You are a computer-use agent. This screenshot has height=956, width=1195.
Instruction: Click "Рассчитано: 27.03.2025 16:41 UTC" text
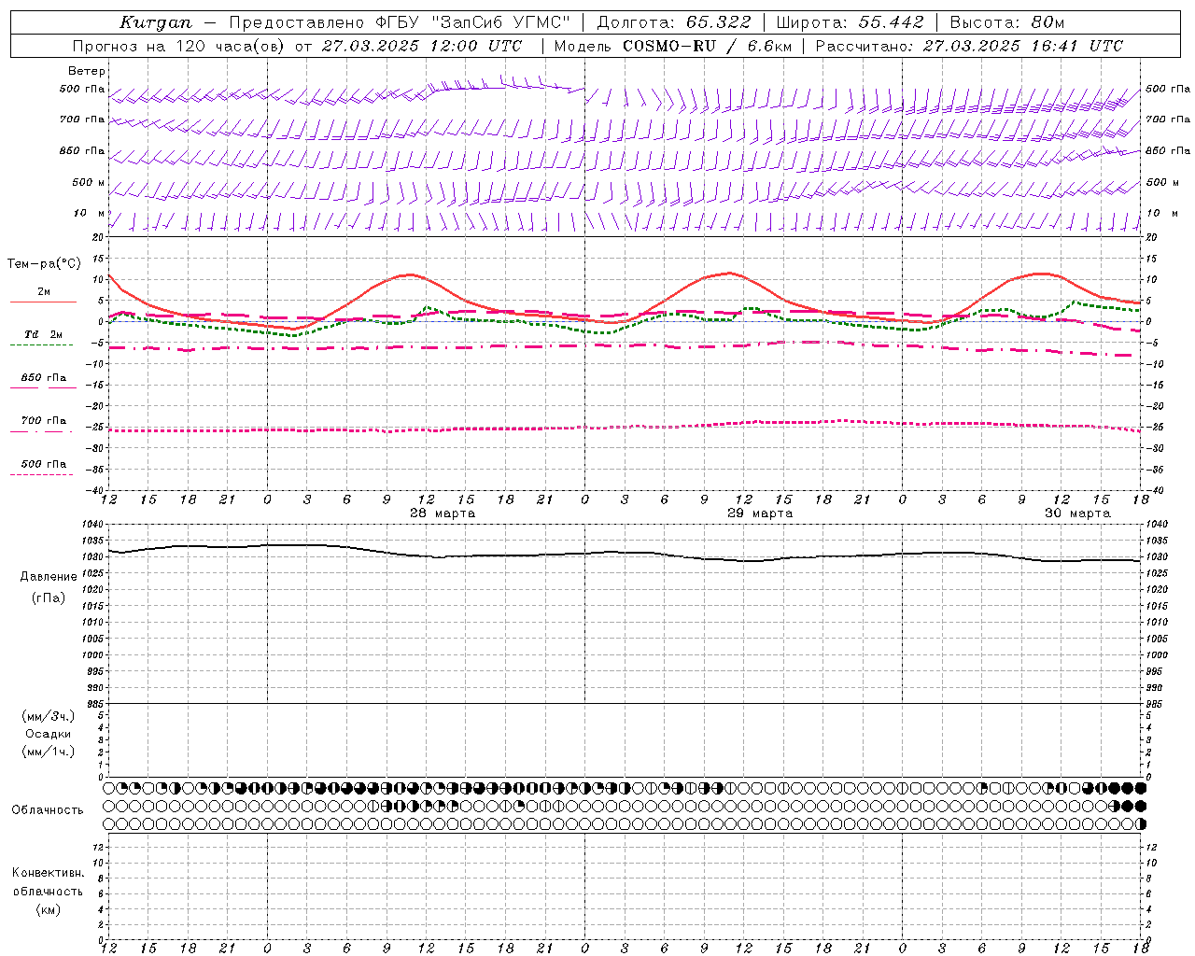(x=969, y=46)
